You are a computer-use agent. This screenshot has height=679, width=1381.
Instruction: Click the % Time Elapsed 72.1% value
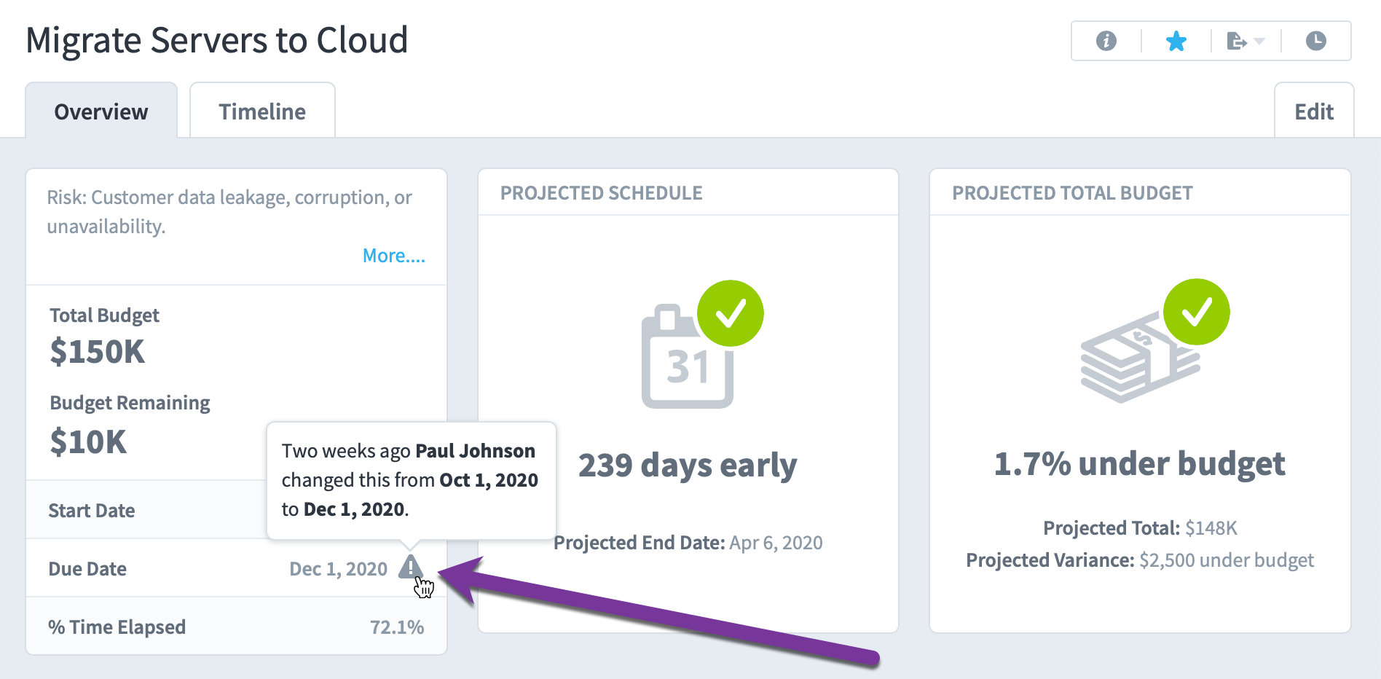(397, 627)
